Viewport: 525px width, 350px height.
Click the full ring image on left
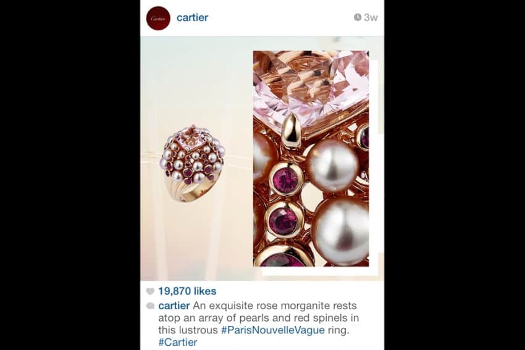pos(191,164)
